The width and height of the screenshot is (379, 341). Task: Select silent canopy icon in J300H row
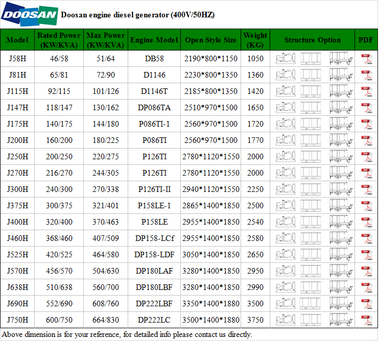(x=311, y=189)
